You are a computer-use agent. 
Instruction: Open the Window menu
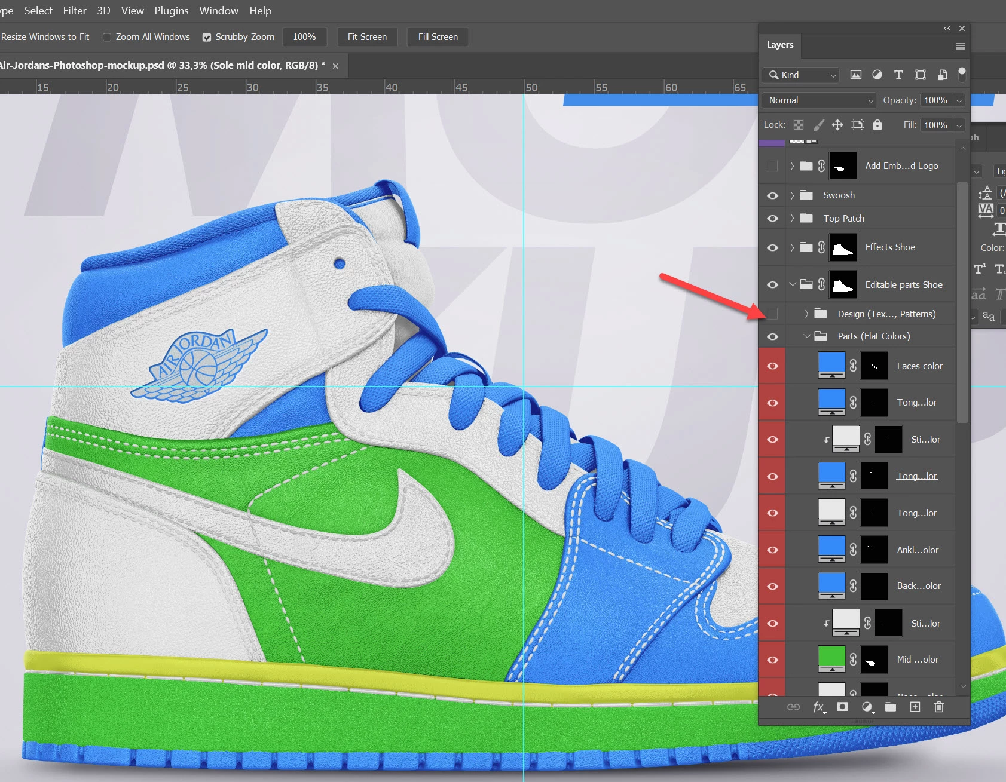point(219,11)
